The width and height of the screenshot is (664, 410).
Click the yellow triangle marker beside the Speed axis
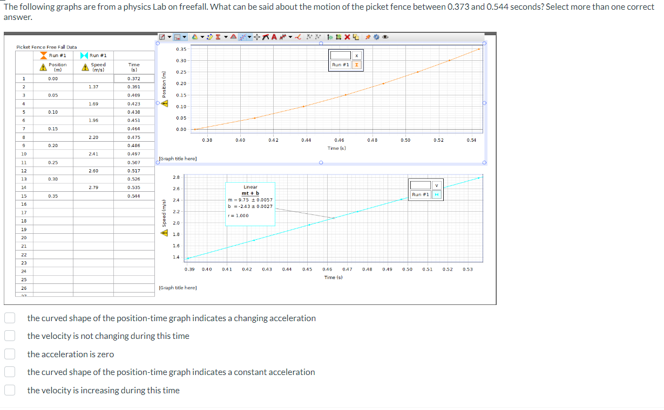165,233
